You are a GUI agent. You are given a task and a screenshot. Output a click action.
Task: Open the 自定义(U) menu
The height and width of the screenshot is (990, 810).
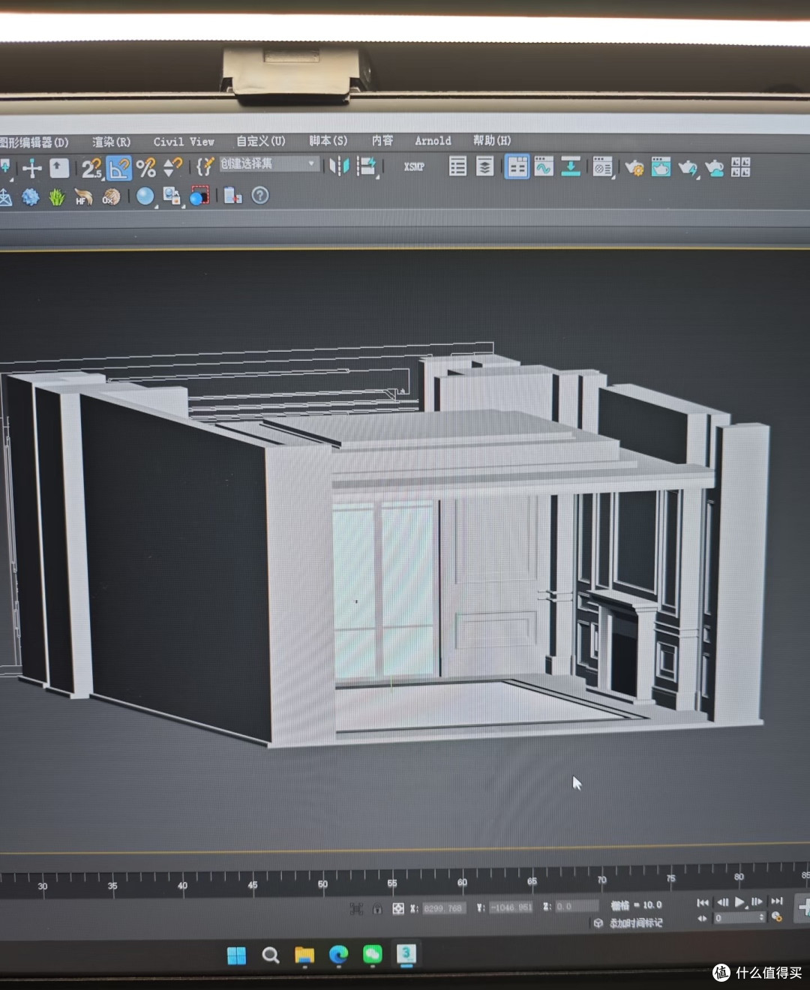click(x=260, y=141)
